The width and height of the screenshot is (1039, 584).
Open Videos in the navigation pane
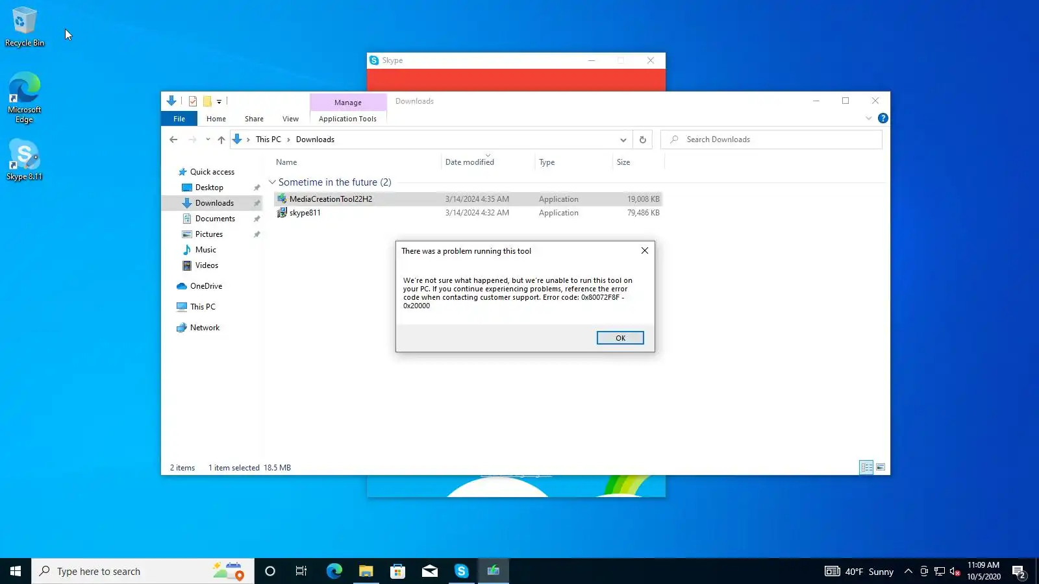(x=207, y=265)
